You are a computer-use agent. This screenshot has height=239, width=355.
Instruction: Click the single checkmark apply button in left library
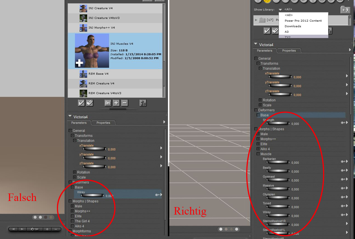click(81, 103)
